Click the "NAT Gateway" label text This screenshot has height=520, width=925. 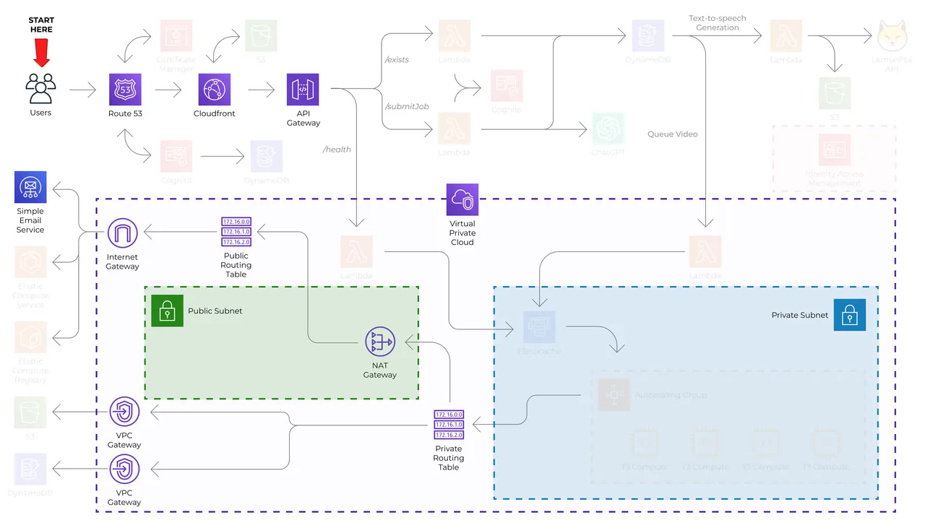pyautogui.click(x=380, y=370)
